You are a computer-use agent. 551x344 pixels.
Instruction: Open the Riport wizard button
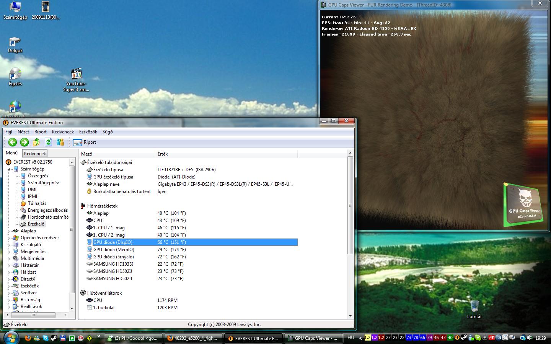[85, 142]
